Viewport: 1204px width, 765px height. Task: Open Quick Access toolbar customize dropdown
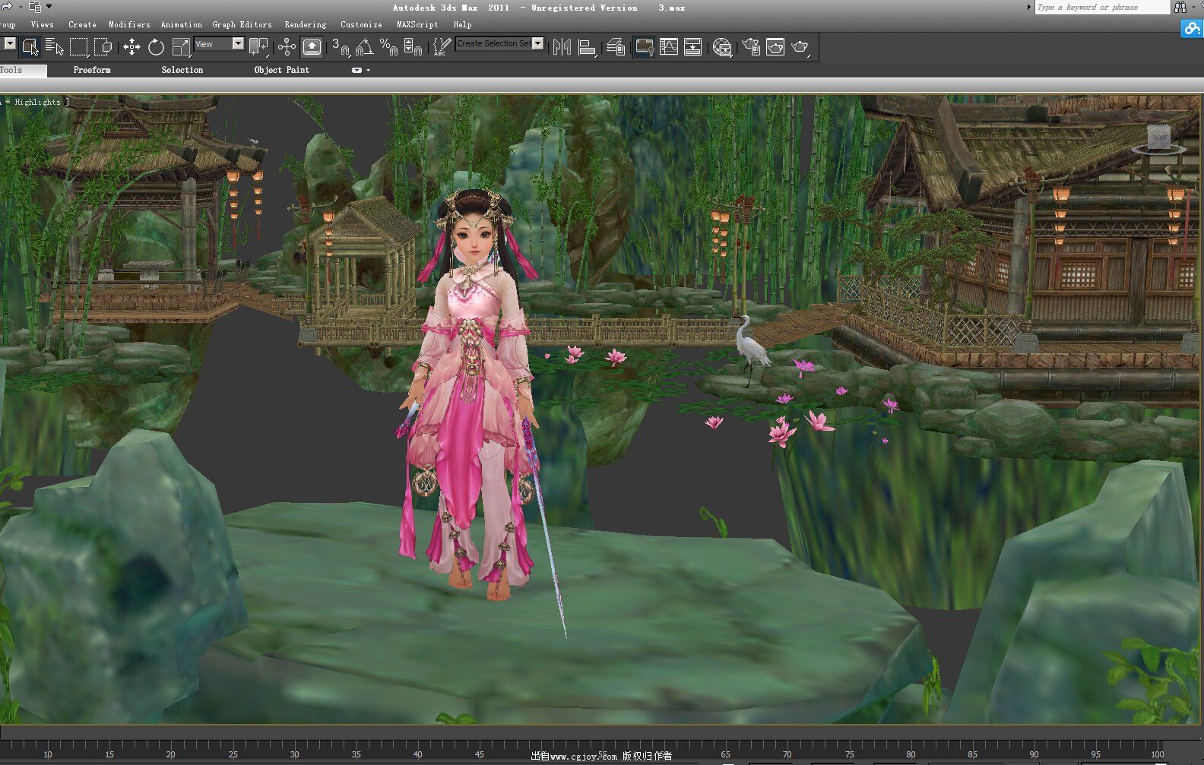[49, 6]
